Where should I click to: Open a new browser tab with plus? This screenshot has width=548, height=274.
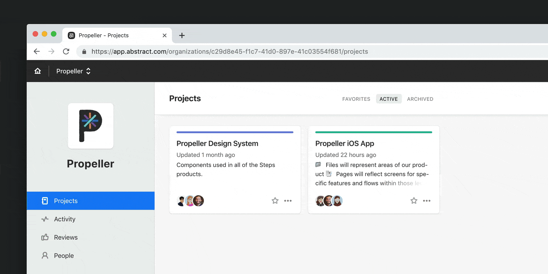(x=182, y=35)
